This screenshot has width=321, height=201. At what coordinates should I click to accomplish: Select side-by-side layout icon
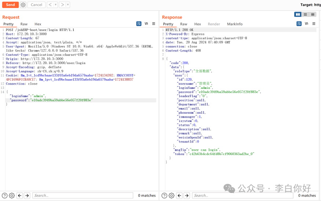(298, 14)
